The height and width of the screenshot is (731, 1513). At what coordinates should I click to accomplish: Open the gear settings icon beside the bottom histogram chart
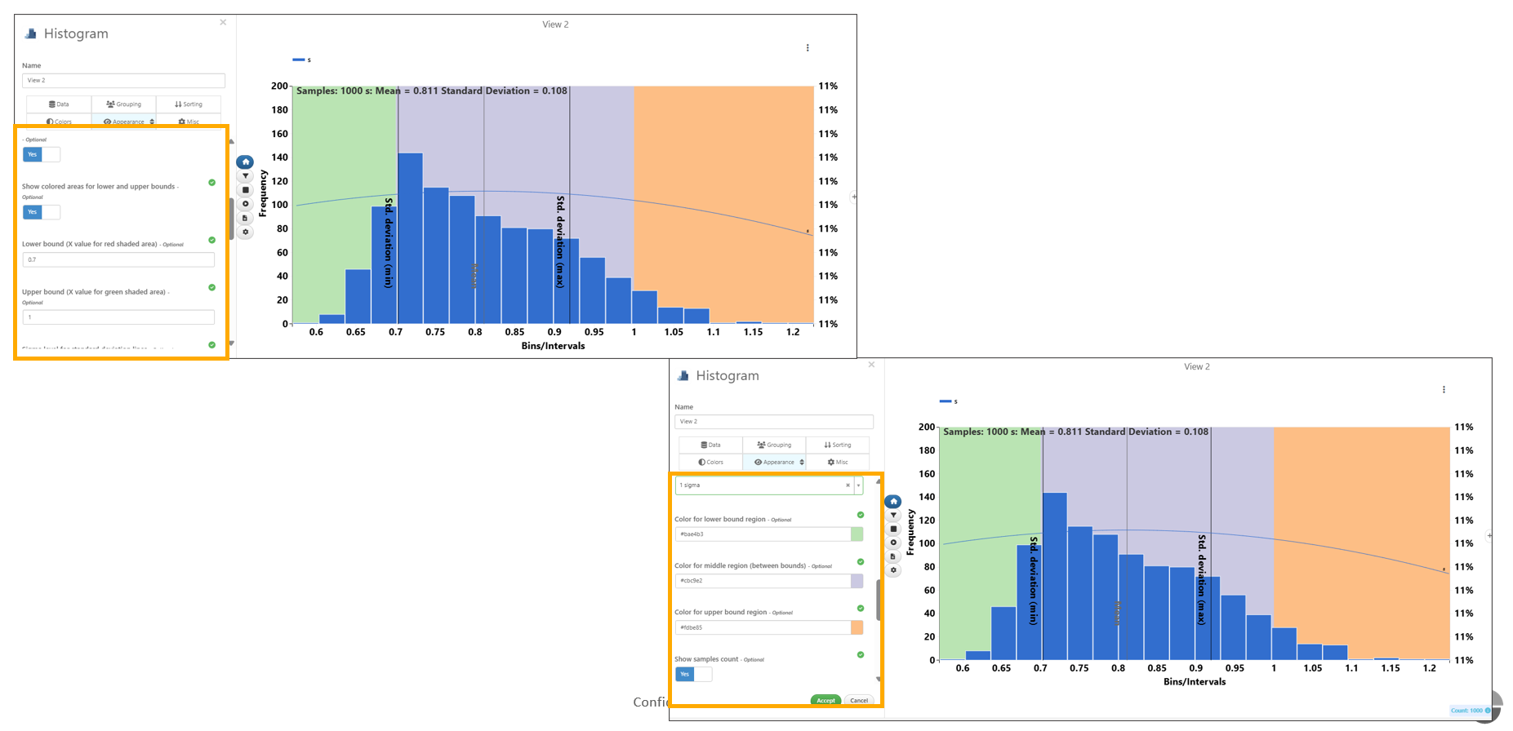[893, 570]
